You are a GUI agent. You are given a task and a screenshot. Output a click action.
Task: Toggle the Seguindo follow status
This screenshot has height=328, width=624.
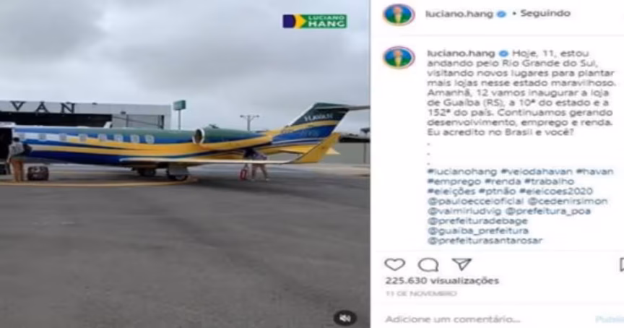545,14
